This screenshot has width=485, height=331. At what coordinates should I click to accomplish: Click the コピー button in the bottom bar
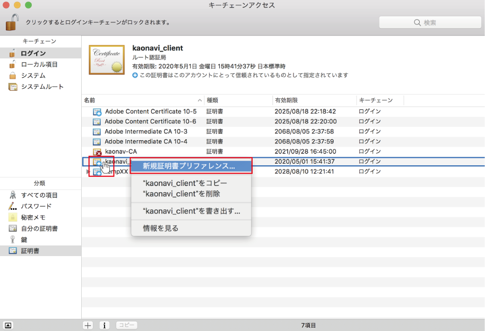coord(127,325)
